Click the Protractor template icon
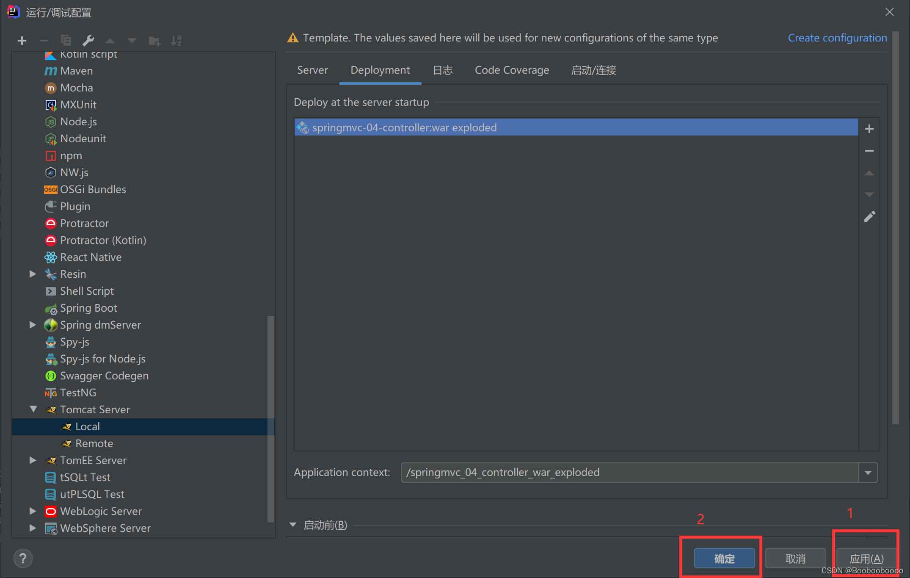The width and height of the screenshot is (910, 578). 50,223
